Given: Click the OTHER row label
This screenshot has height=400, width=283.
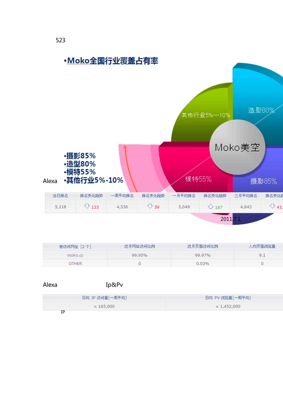Looking at the screenshot, I should coord(75,264).
